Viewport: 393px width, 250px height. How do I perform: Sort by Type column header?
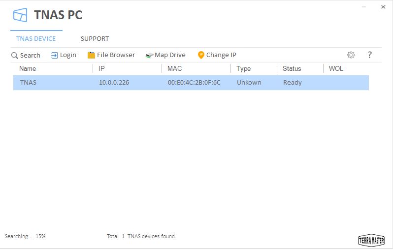244,68
